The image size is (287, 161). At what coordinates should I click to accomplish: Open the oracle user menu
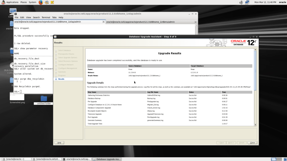(x=282, y=2)
